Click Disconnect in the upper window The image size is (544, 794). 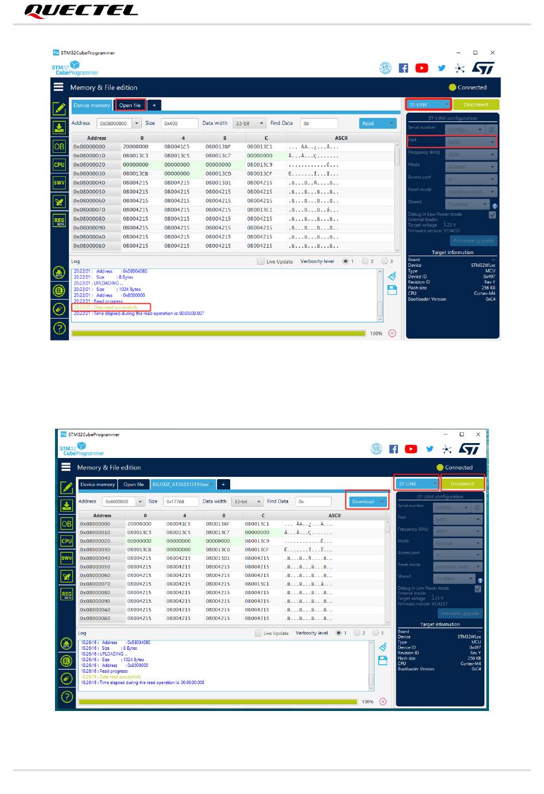click(x=476, y=105)
